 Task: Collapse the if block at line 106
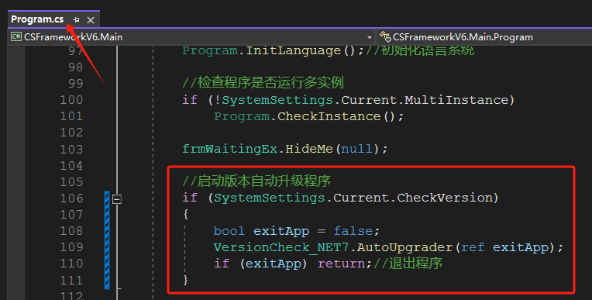coord(117,198)
